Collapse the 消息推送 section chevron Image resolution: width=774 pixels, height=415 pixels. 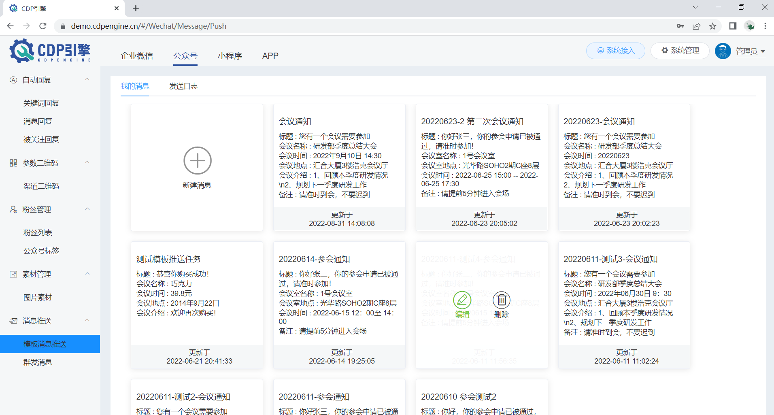click(x=87, y=320)
